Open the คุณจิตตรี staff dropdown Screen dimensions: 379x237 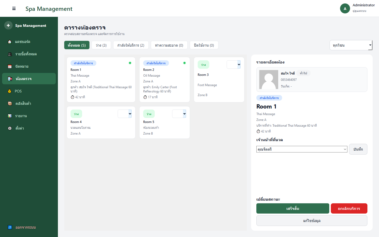coord(302,149)
